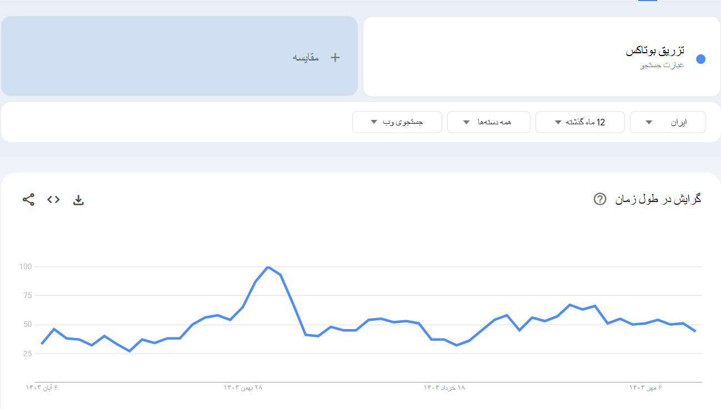Click the code brackets icon for embedding
This screenshot has height=409, width=721.
click(x=53, y=199)
